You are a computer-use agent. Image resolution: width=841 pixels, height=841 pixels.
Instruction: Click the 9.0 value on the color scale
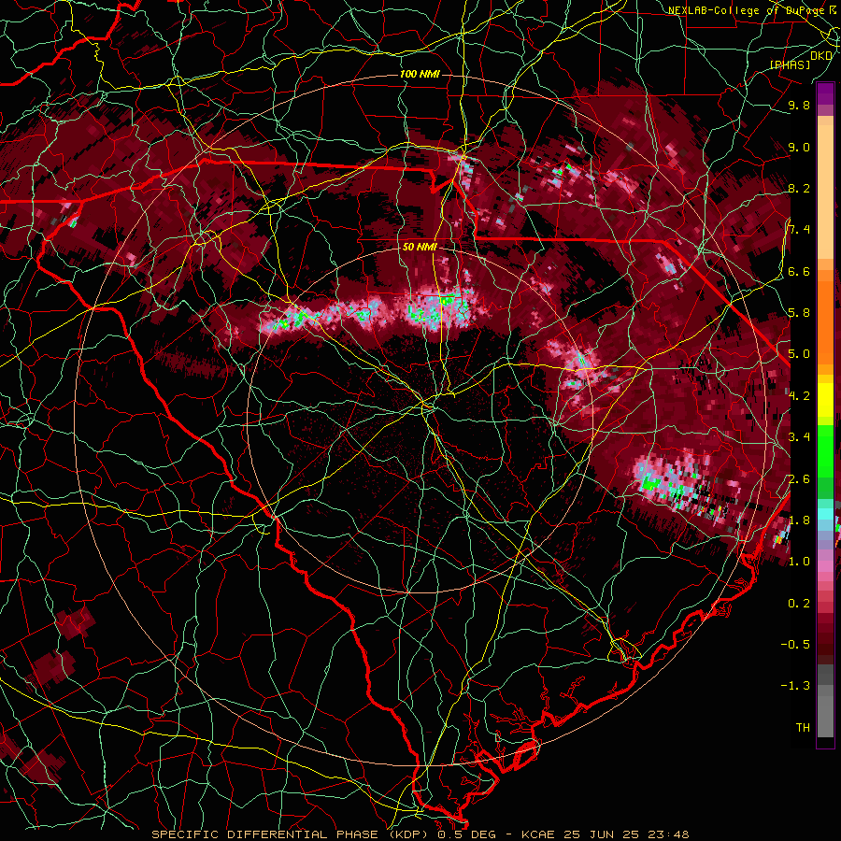tap(799, 147)
